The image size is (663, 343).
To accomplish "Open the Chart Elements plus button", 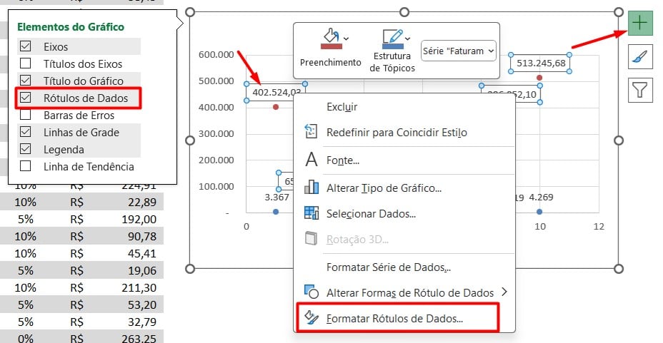I will 640,23.
